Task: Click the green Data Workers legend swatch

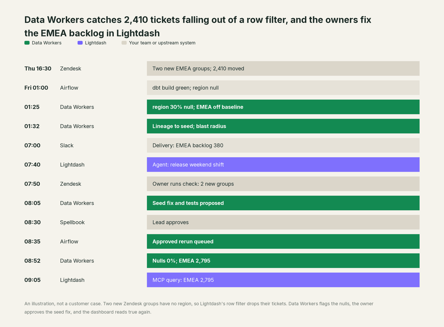Action: click(x=27, y=43)
